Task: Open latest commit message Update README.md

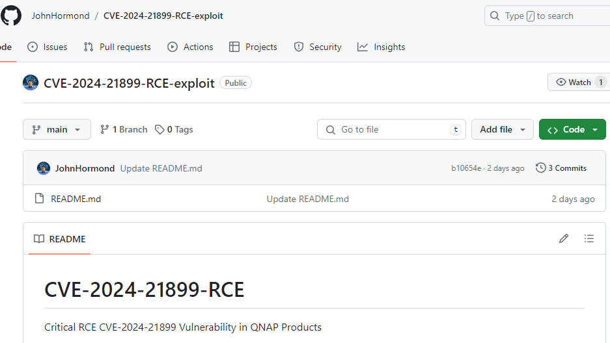Action: tap(161, 168)
